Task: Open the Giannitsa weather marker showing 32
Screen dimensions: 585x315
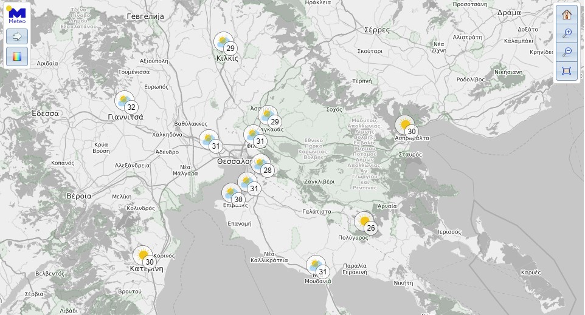Action: click(x=125, y=101)
